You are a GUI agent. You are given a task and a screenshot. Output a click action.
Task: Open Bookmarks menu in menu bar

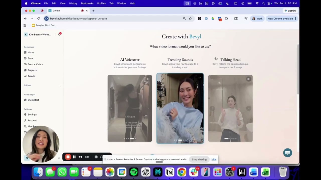[87, 3]
